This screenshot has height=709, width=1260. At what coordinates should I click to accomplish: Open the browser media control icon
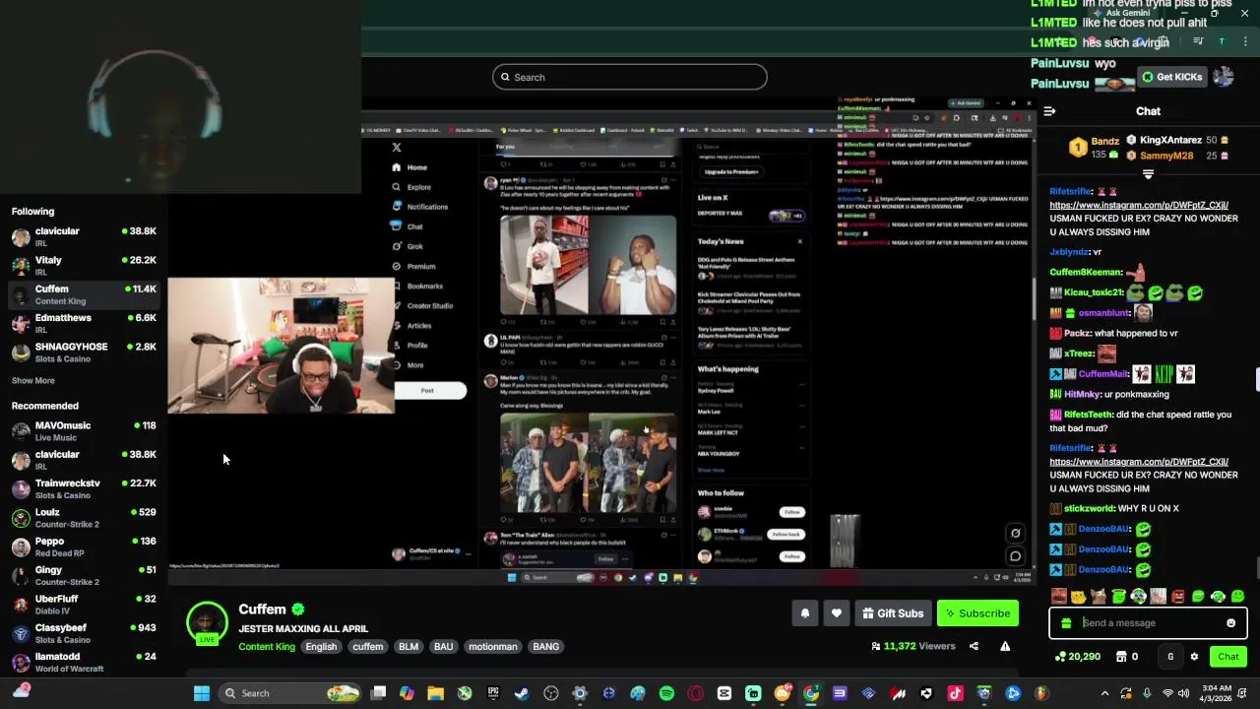(1198, 41)
